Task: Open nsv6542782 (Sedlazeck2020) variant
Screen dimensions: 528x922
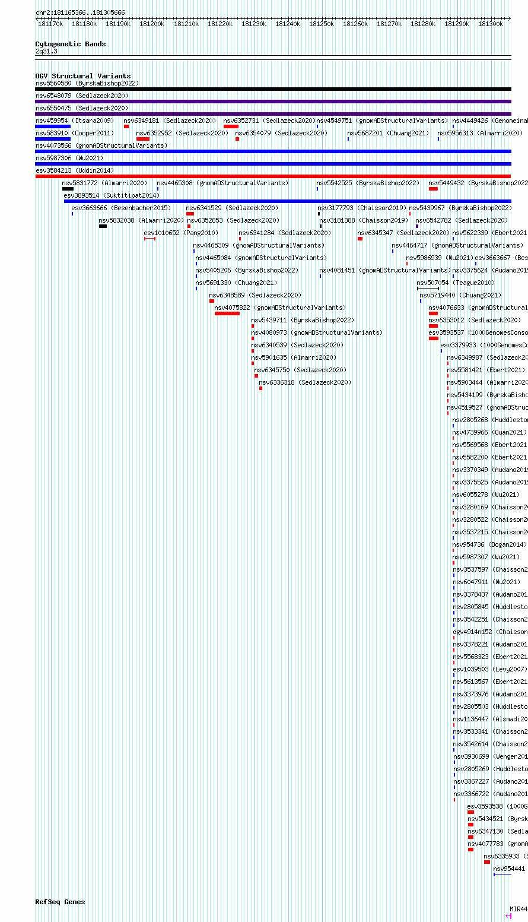Action: [x=462, y=221]
